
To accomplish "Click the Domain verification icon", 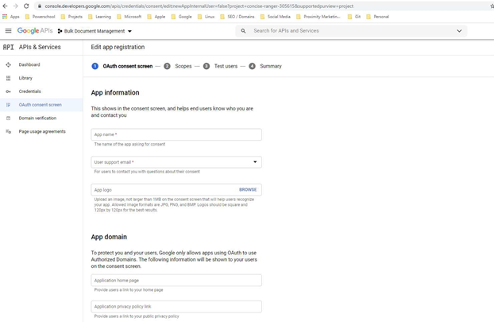I will pos(9,118).
